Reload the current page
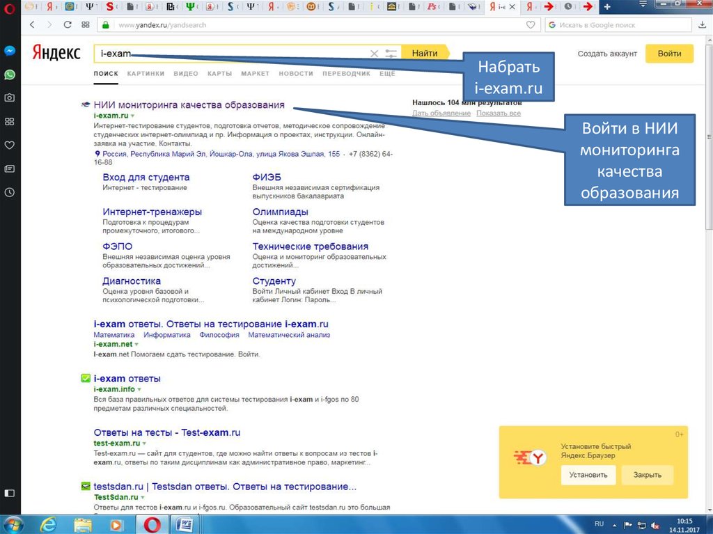 point(68,24)
